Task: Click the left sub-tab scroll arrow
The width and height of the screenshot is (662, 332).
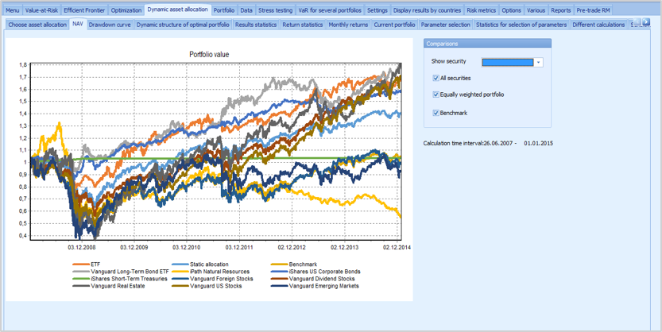Action: (638, 21)
